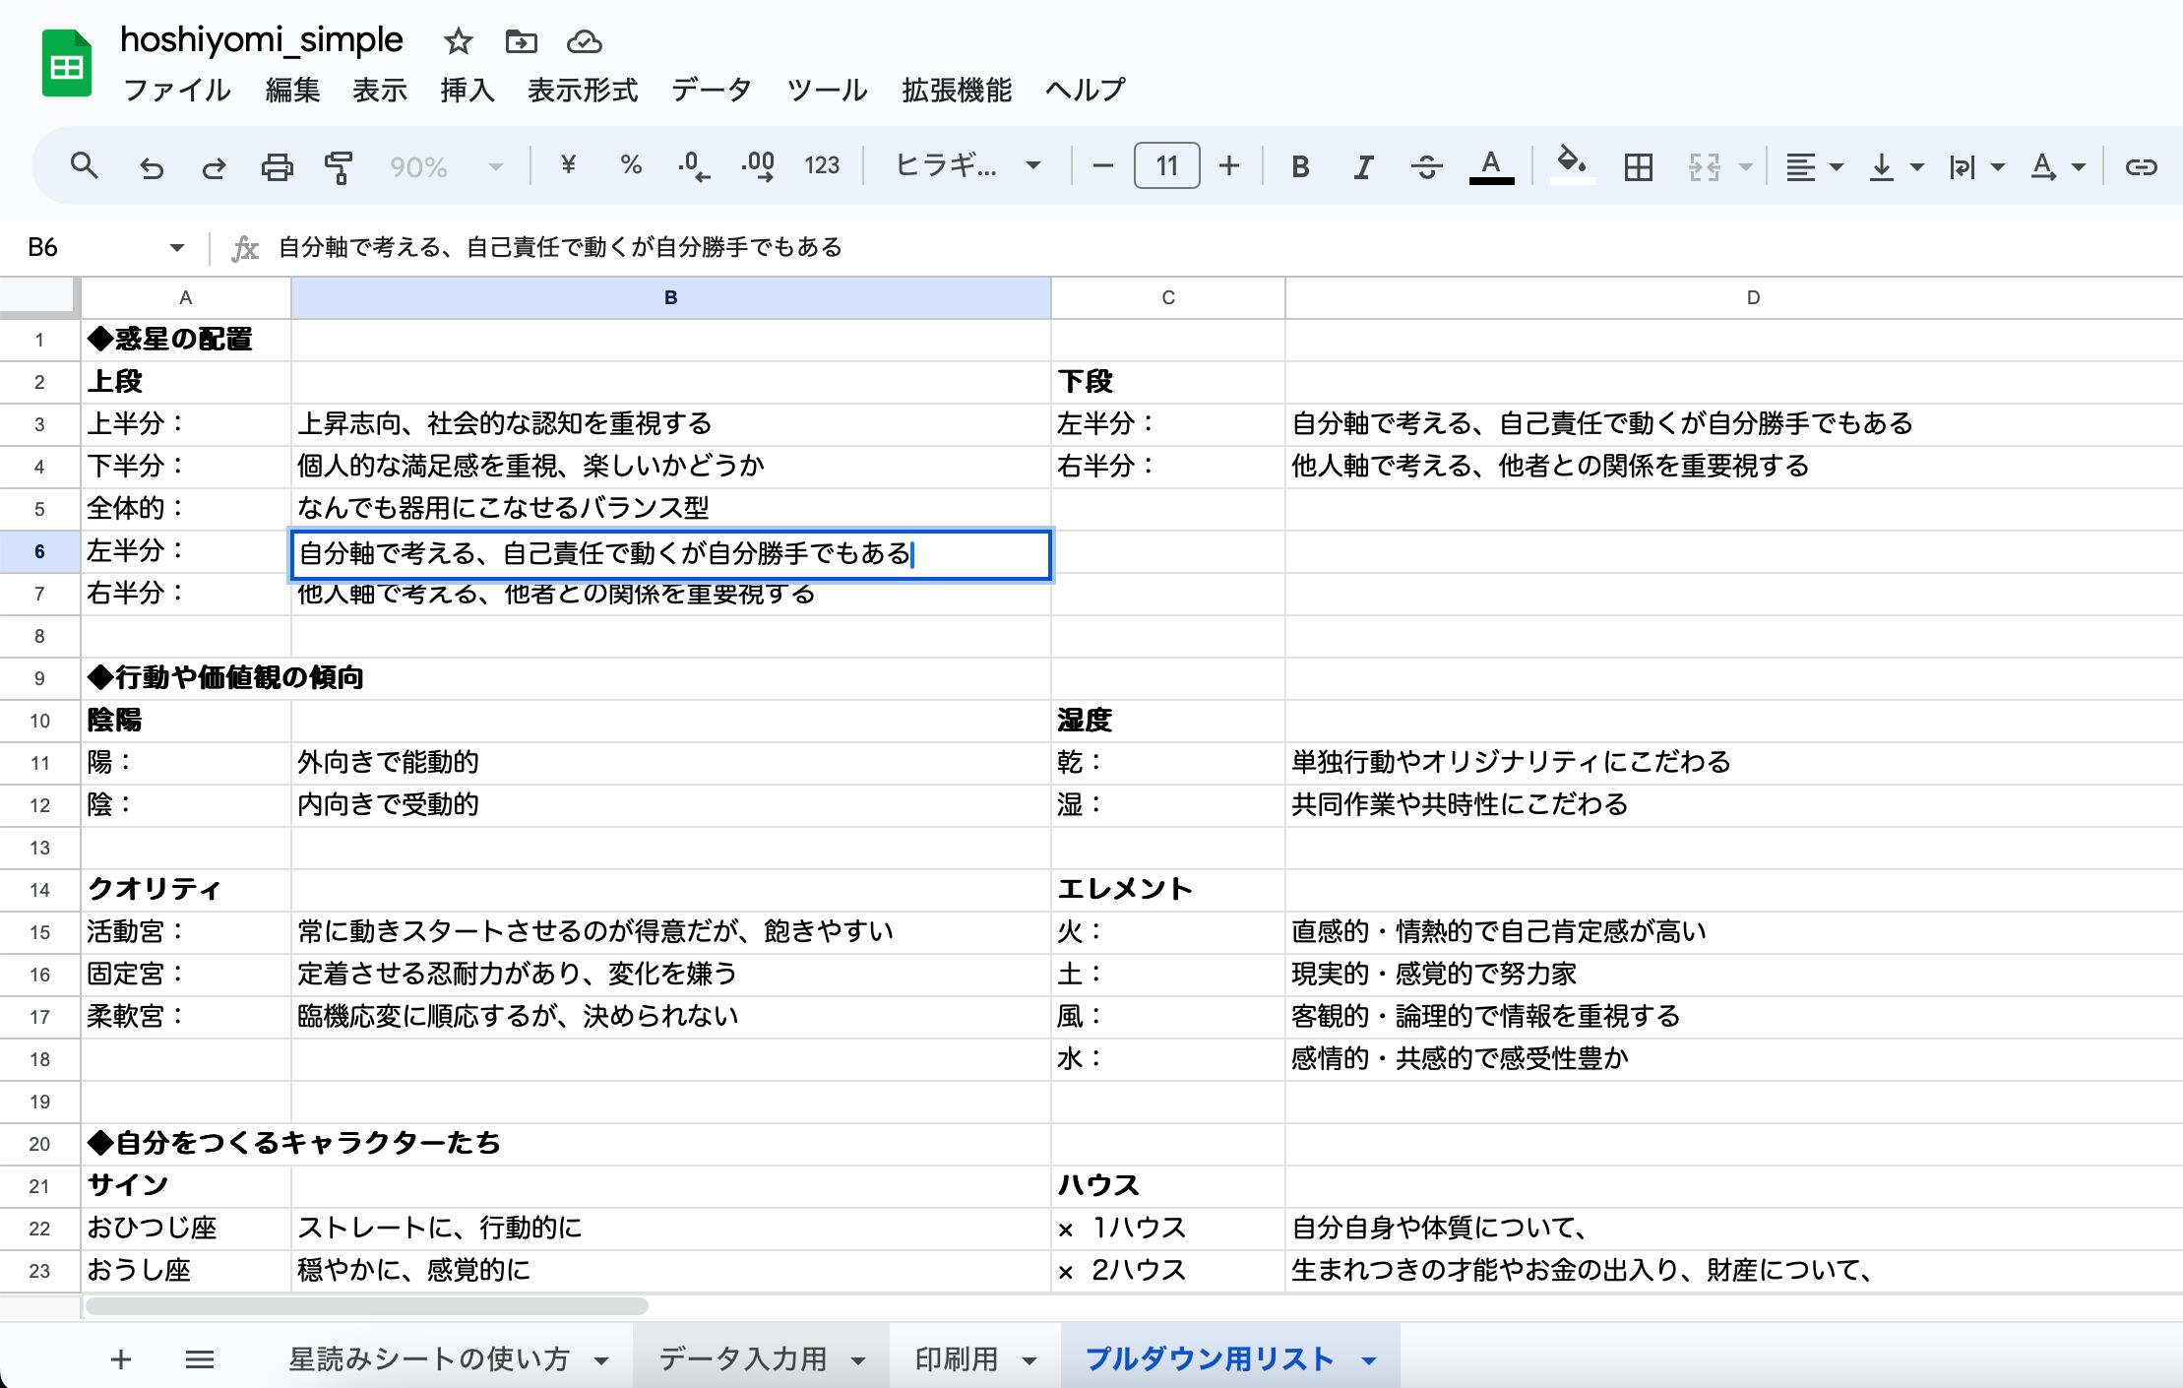The image size is (2183, 1388).
Task: Expand the cell name box dropdown
Action: (177, 247)
